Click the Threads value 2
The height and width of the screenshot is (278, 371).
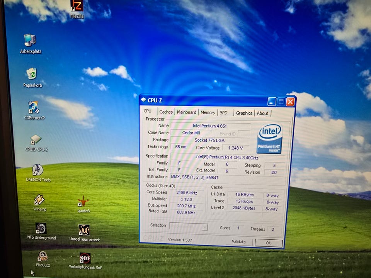click(x=272, y=229)
